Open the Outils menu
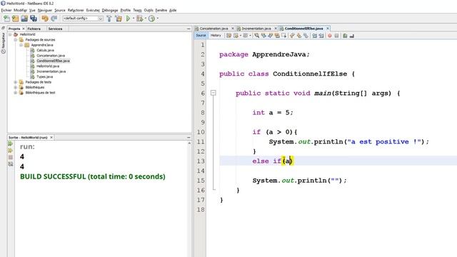Viewport: 457px width, 257px height. [x=149, y=10]
